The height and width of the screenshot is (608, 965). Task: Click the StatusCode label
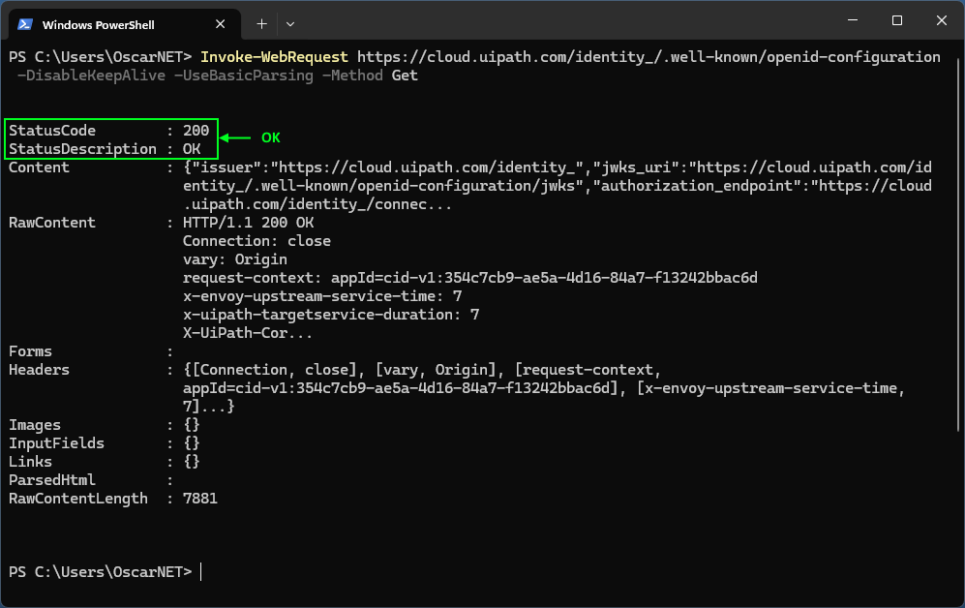tap(52, 131)
